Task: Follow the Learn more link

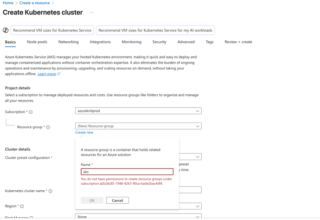Action: 47,74
